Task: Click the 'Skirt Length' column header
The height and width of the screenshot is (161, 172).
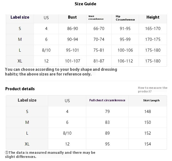Action: pos(151,100)
